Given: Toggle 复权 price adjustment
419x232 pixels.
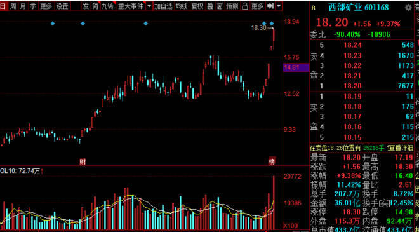Looking at the screenshot, I should (x=197, y=6).
